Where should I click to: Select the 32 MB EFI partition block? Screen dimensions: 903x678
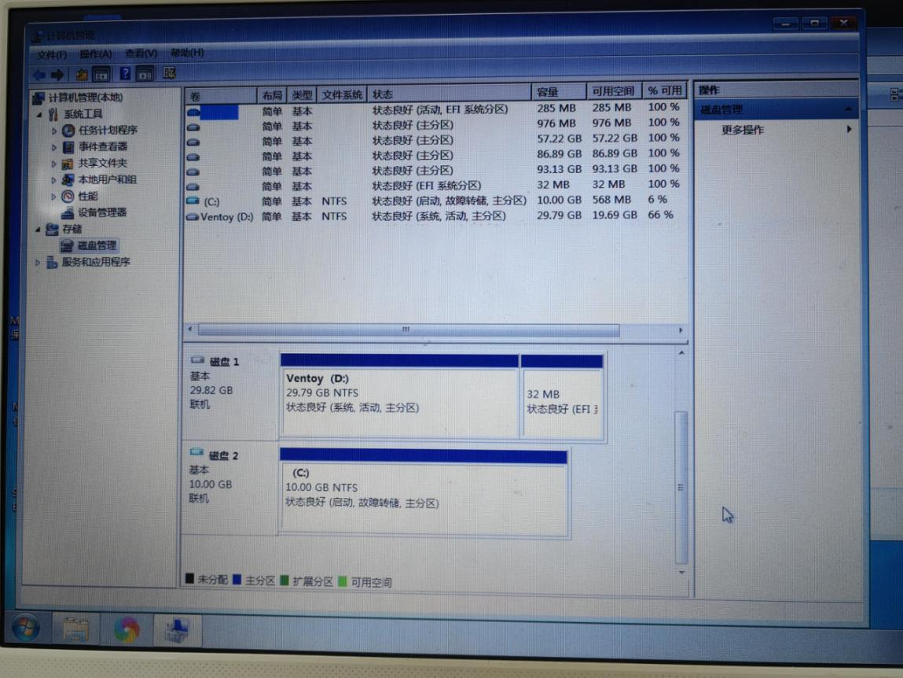(x=562, y=398)
